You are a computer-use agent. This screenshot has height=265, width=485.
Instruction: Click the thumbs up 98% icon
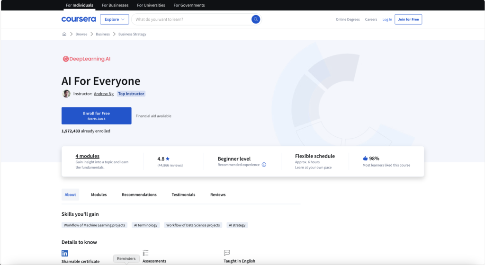pos(365,159)
